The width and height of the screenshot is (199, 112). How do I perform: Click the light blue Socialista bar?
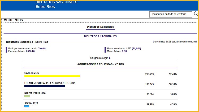pyautogui.click(x=27, y=106)
